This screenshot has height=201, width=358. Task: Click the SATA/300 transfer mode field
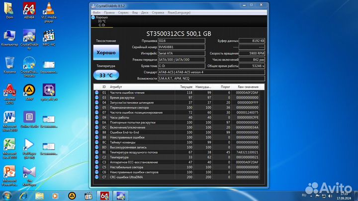pyautogui.click(x=181, y=60)
